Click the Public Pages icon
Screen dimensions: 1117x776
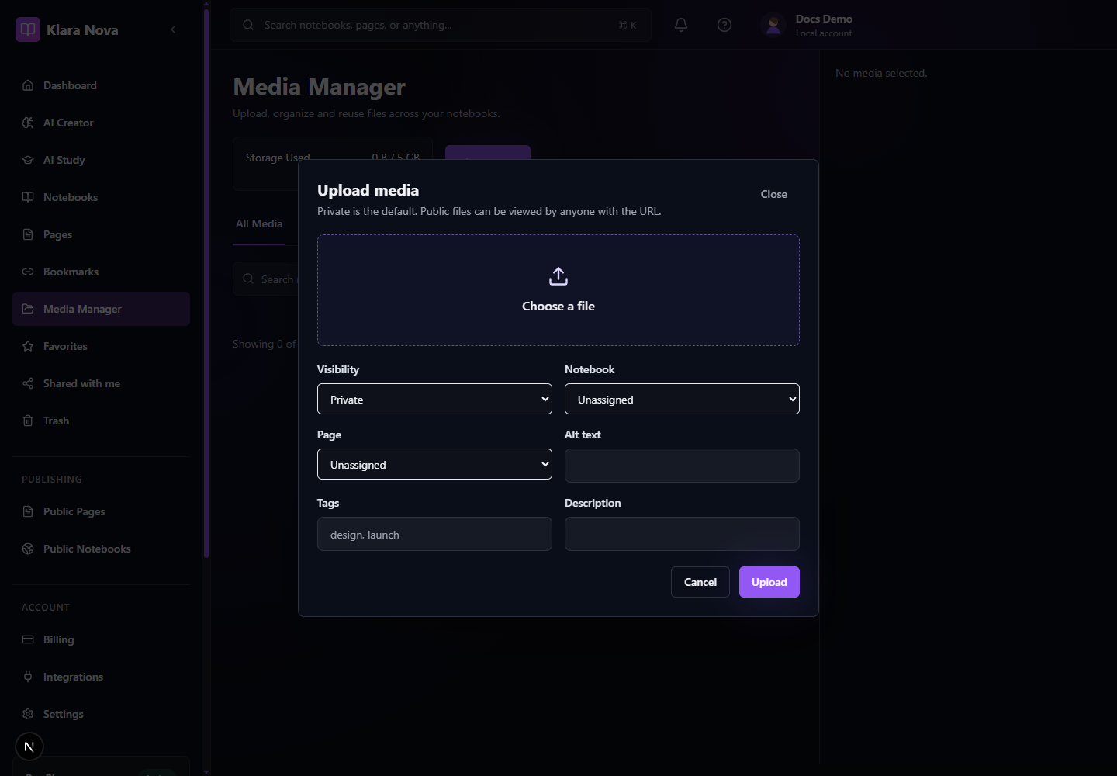[x=28, y=511]
